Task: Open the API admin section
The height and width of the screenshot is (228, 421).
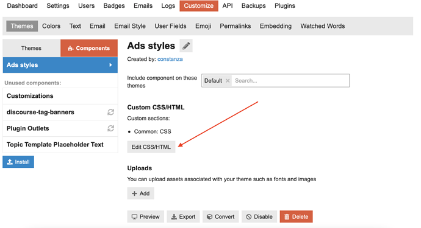Action: point(228,5)
